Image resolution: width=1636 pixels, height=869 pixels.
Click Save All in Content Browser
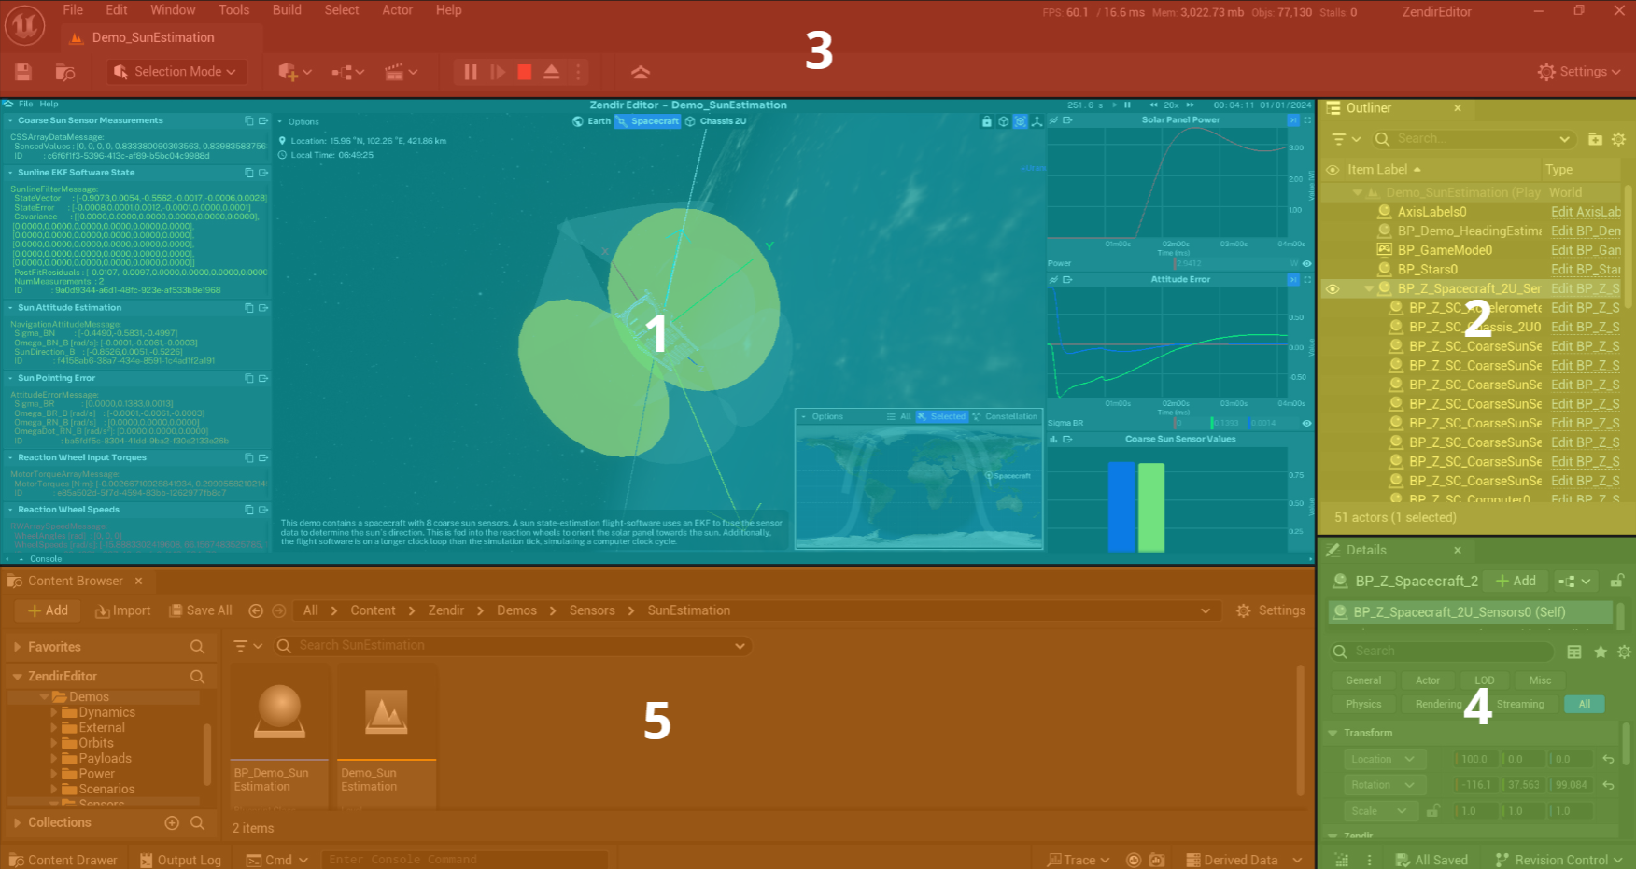tap(200, 610)
